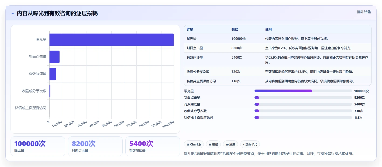The height and width of the screenshot is (167, 382).
Task: Click the 私信或主页深度访问 progress bar showing 118次
Action: tap(303, 118)
